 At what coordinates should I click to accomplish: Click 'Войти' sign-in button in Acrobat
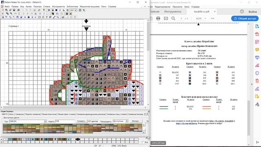point(252,12)
